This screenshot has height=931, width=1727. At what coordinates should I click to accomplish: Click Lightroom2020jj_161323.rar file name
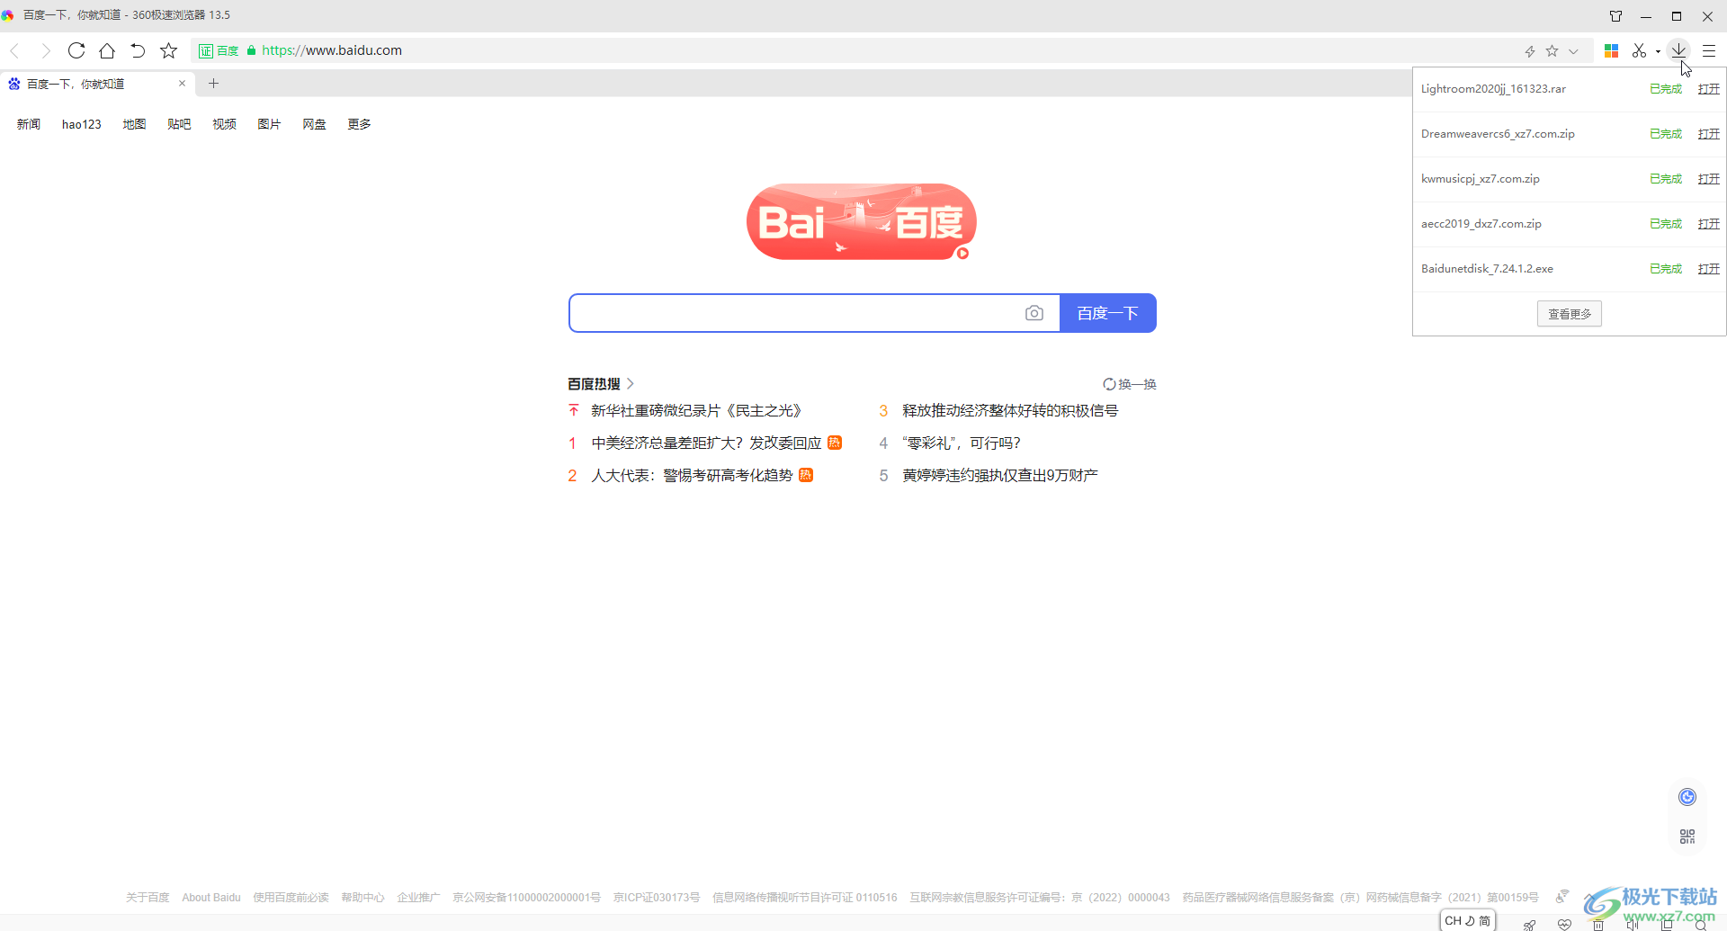click(x=1493, y=89)
